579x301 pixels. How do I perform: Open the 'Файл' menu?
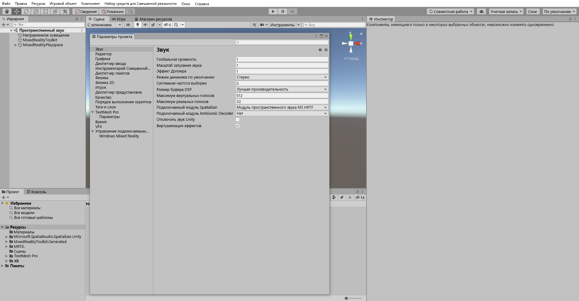[x=6, y=4]
